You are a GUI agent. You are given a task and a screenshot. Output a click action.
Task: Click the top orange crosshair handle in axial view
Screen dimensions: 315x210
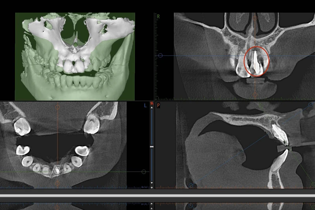tap(57, 107)
